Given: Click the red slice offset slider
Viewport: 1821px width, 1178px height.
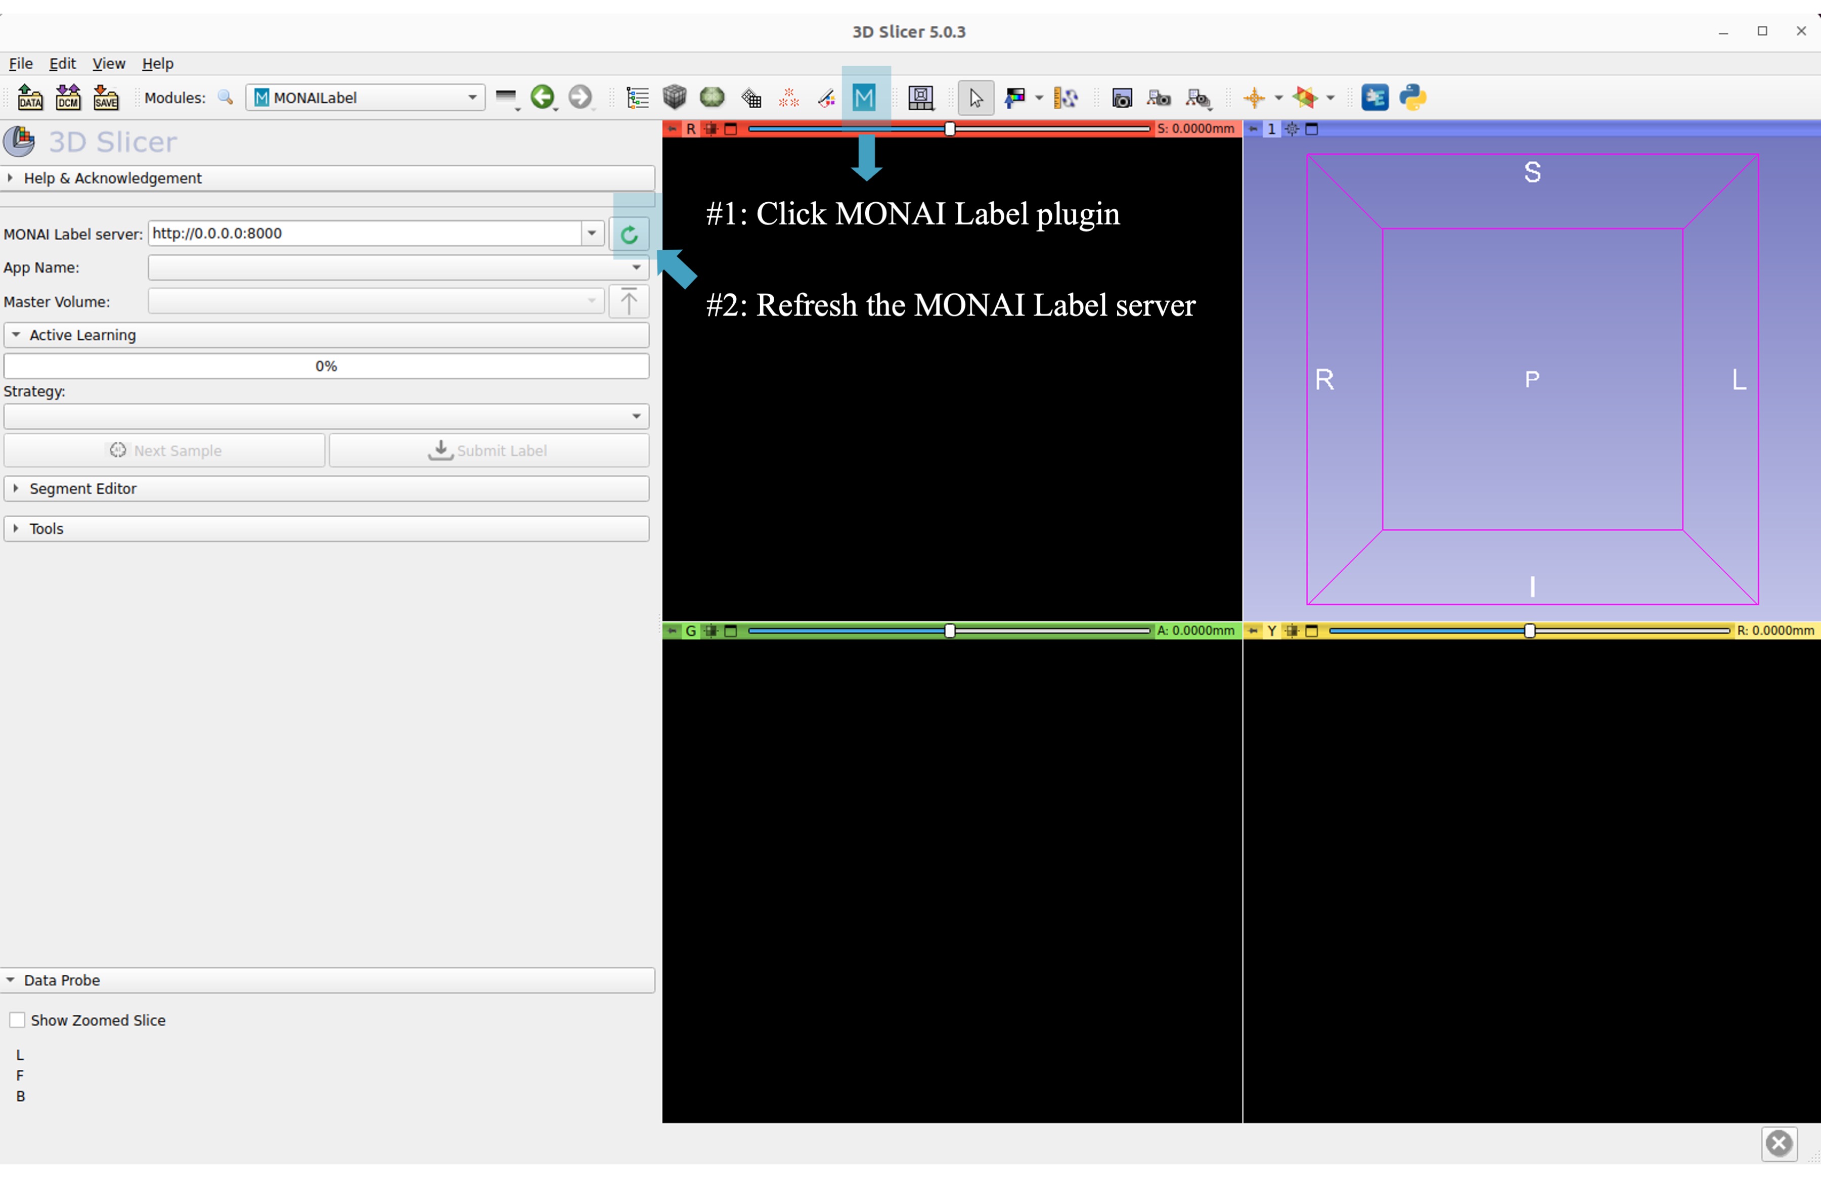Looking at the screenshot, I should tap(950, 129).
